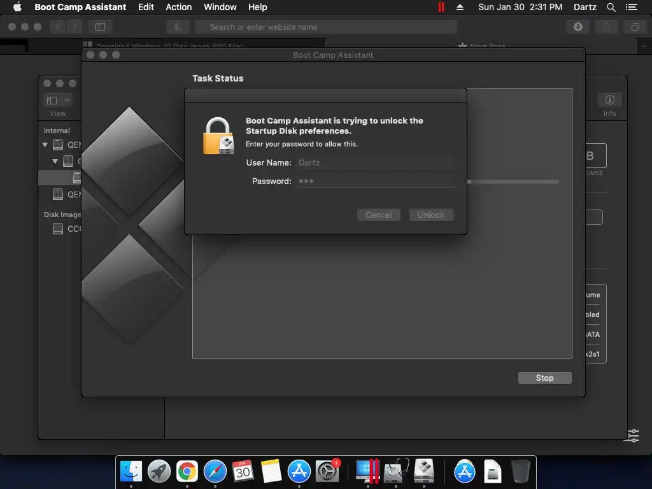Open Google Chrome from the Dock
Screen dimensions: 652x489
click(187, 471)
